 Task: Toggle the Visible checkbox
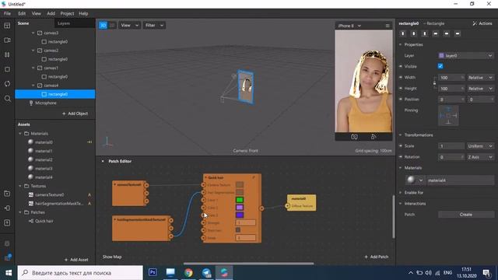point(440,66)
